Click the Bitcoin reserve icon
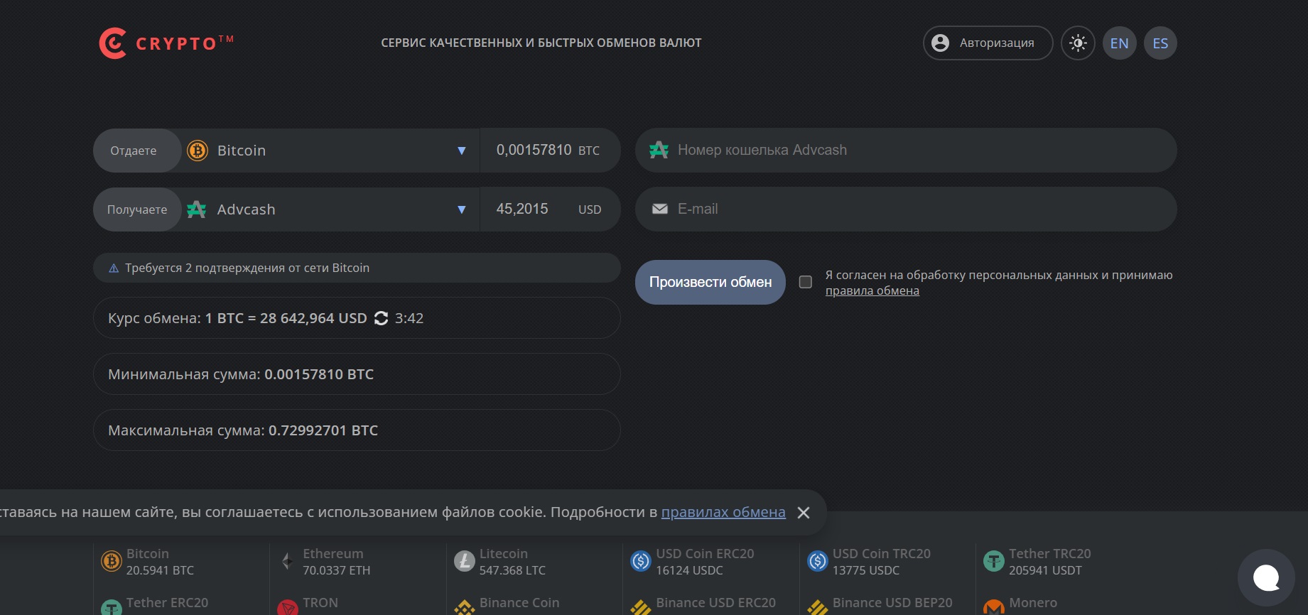Screen dimensions: 1308x615 (x=112, y=562)
